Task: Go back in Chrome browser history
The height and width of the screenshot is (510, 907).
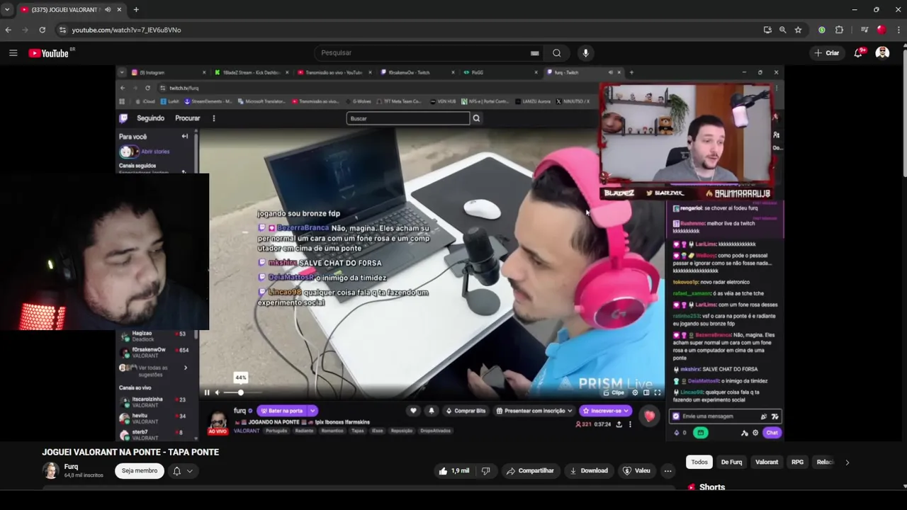Action: pos(8,30)
